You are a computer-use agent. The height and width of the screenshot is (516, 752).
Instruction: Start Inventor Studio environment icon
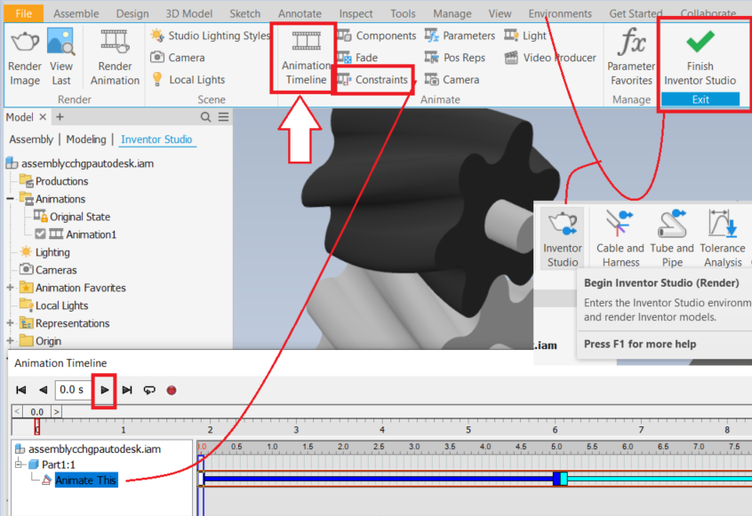562,238
